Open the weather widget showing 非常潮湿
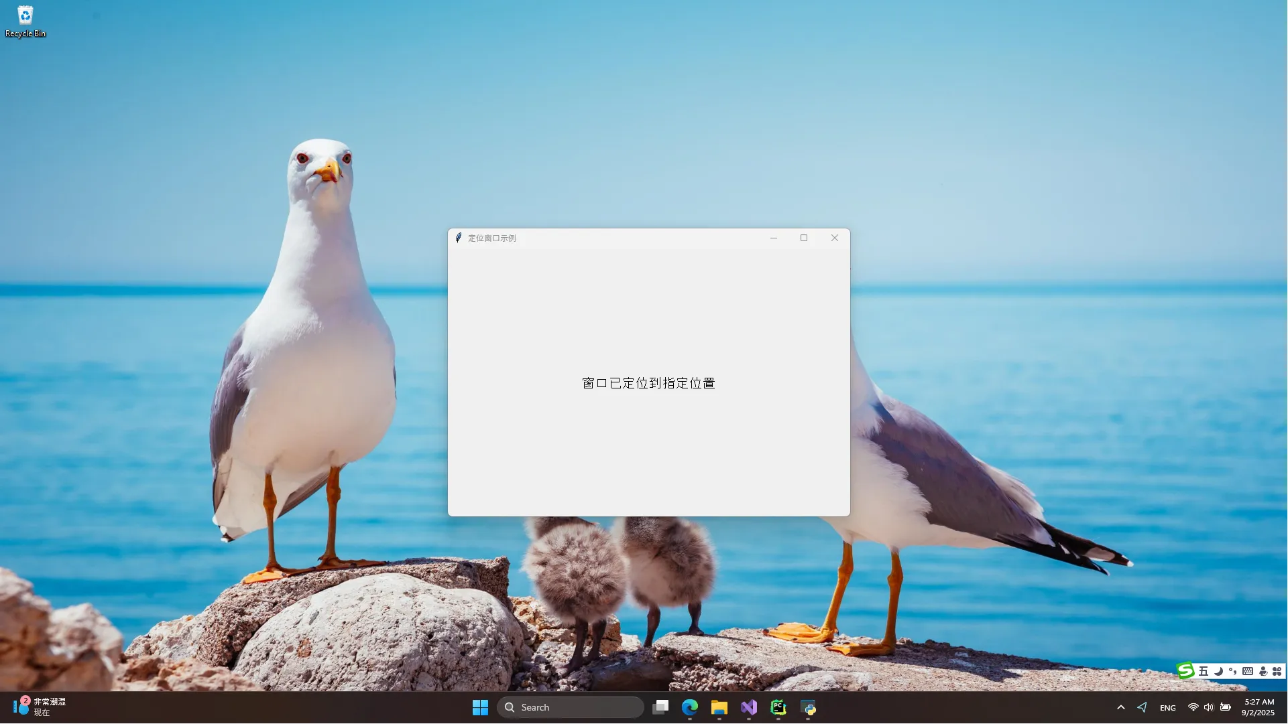The image size is (1288, 724). (40, 707)
